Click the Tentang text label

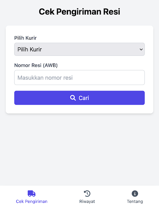tap(135, 201)
